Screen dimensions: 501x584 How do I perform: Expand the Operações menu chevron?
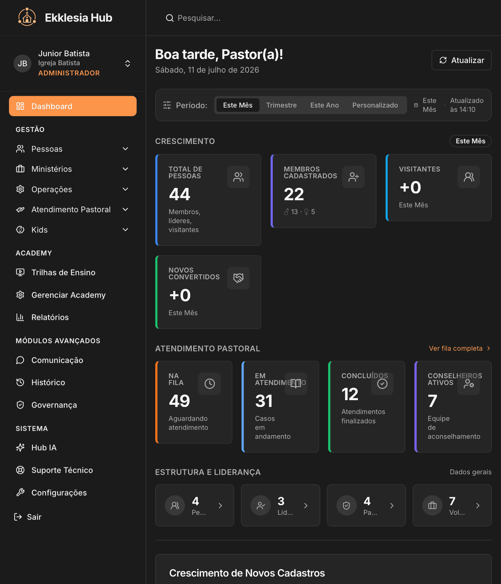[125, 189]
